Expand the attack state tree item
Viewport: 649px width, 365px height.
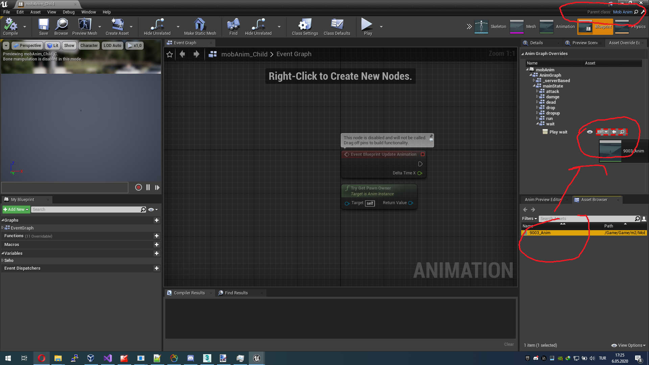(x=537, y=91)
